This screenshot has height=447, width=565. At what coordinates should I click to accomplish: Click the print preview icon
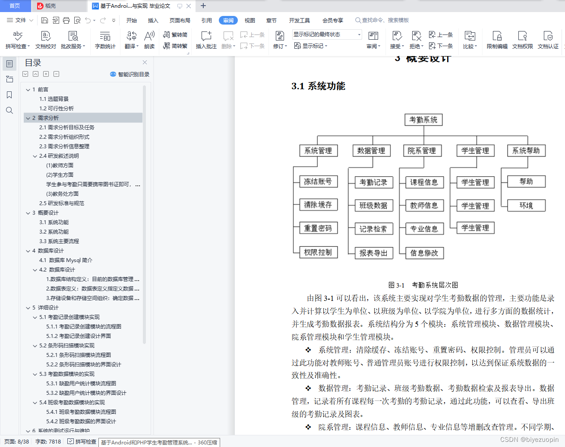[x=77, y=20]
